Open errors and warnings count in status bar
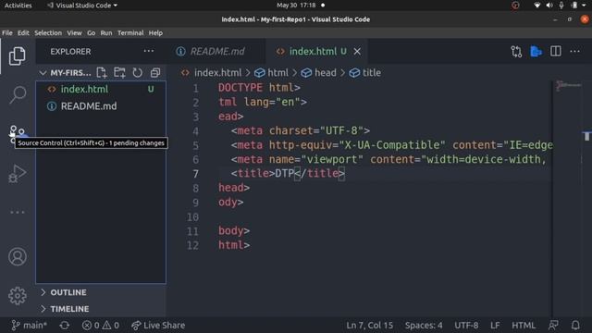Viewport: 592px width, 333px height. [x=101, y=325]
